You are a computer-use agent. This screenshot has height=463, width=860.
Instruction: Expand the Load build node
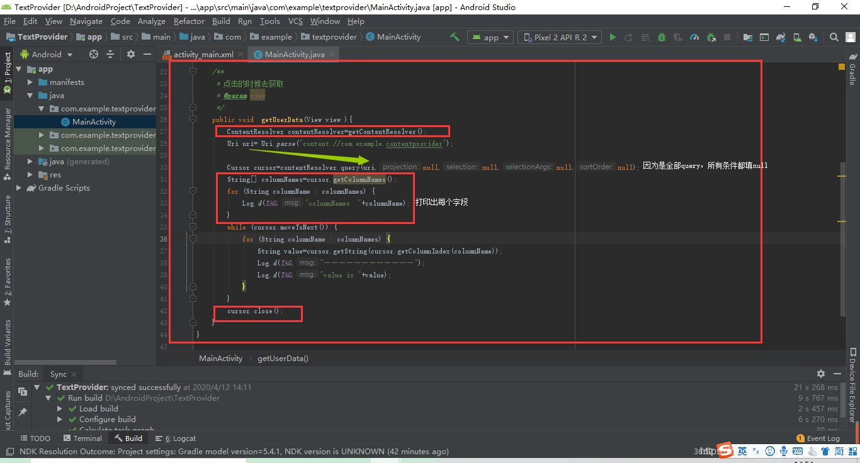pyautogui.click(x=60, y=409)
